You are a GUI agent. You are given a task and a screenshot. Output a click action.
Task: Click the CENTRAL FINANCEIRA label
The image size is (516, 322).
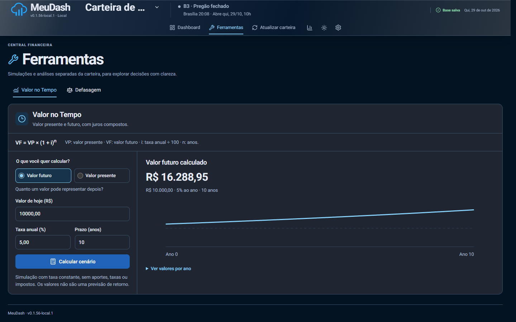(x=30, y=45)
